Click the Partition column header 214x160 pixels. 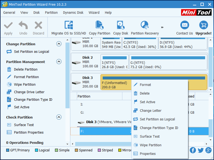point(100,96)
